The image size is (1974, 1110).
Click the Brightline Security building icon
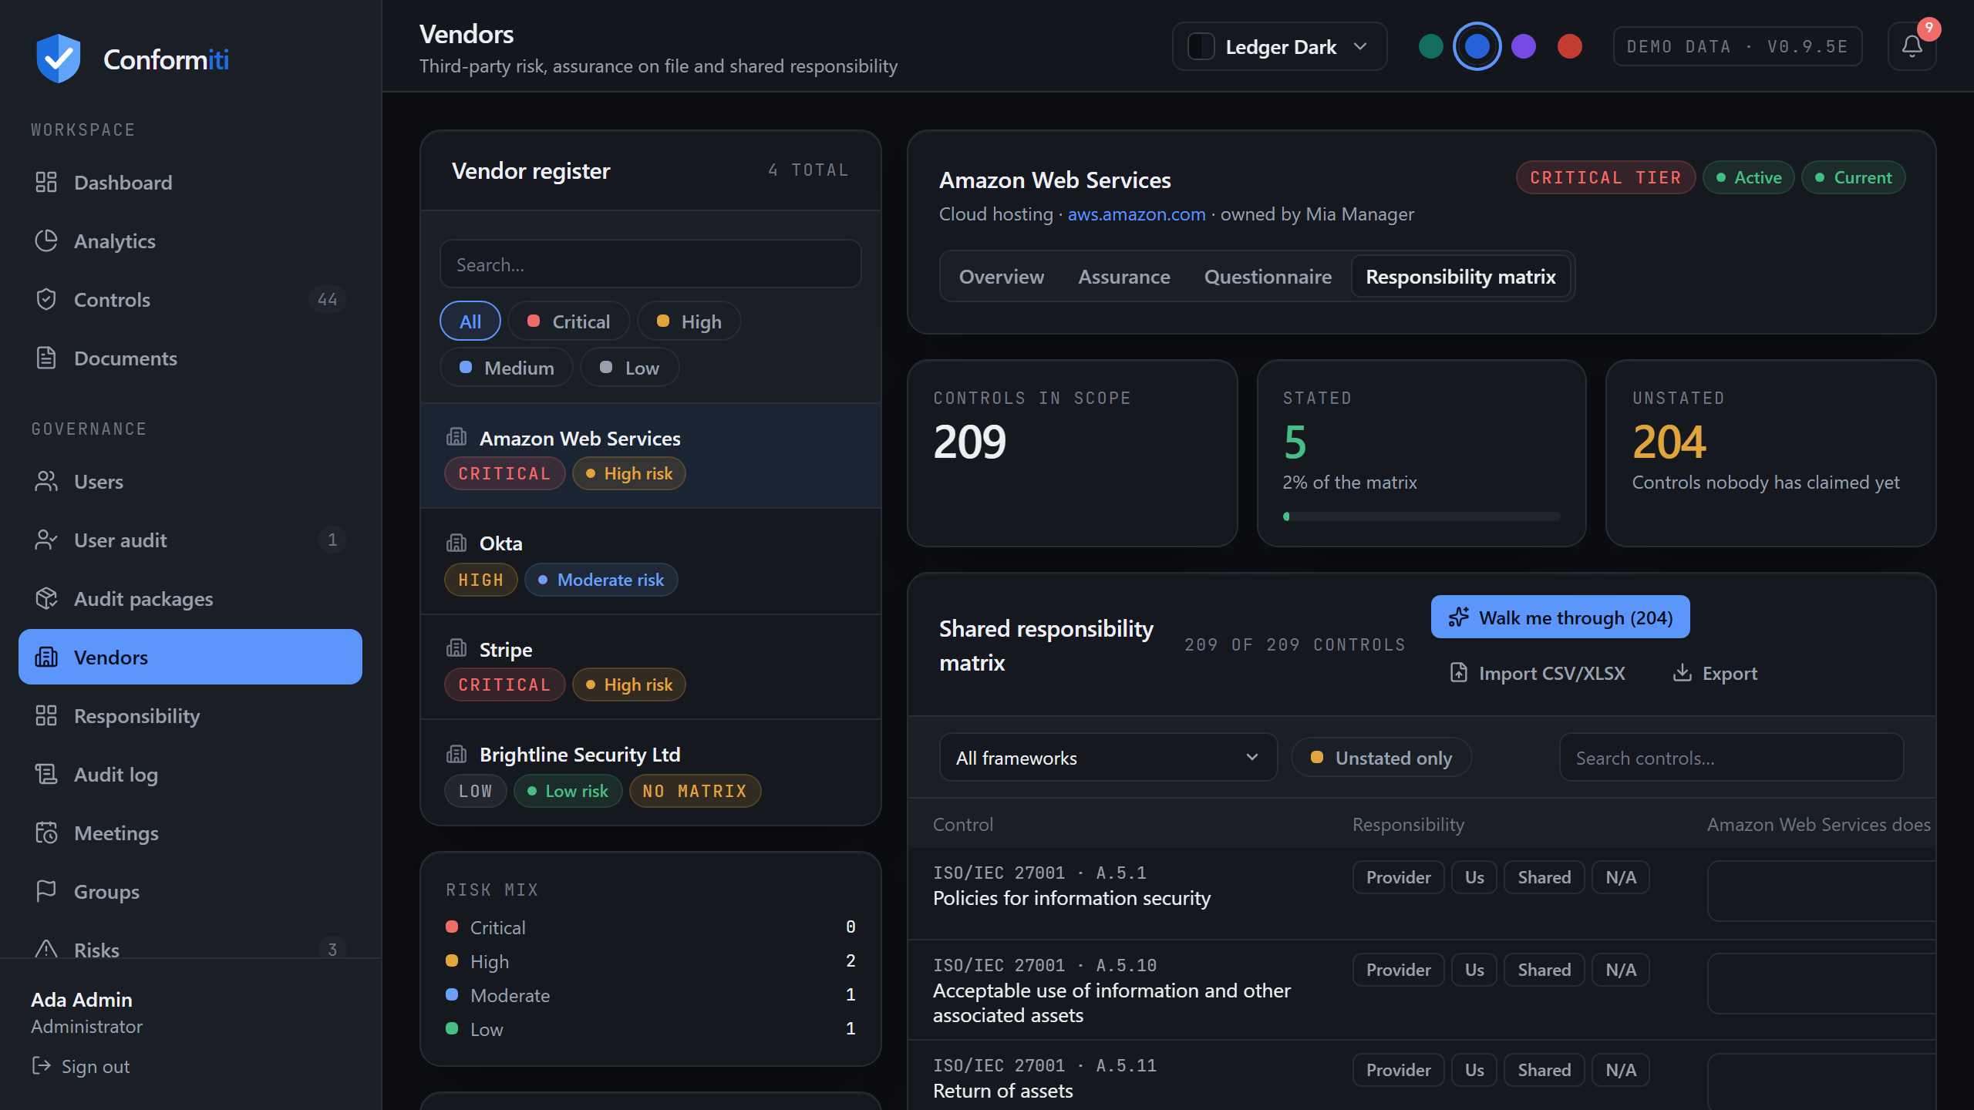456,753
